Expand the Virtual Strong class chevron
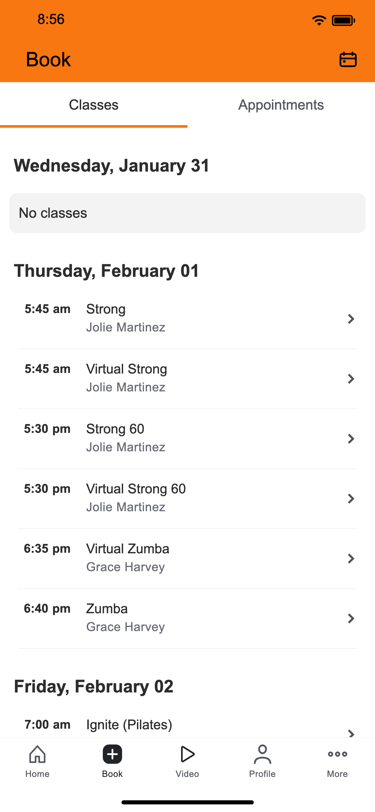 point(351,379)
